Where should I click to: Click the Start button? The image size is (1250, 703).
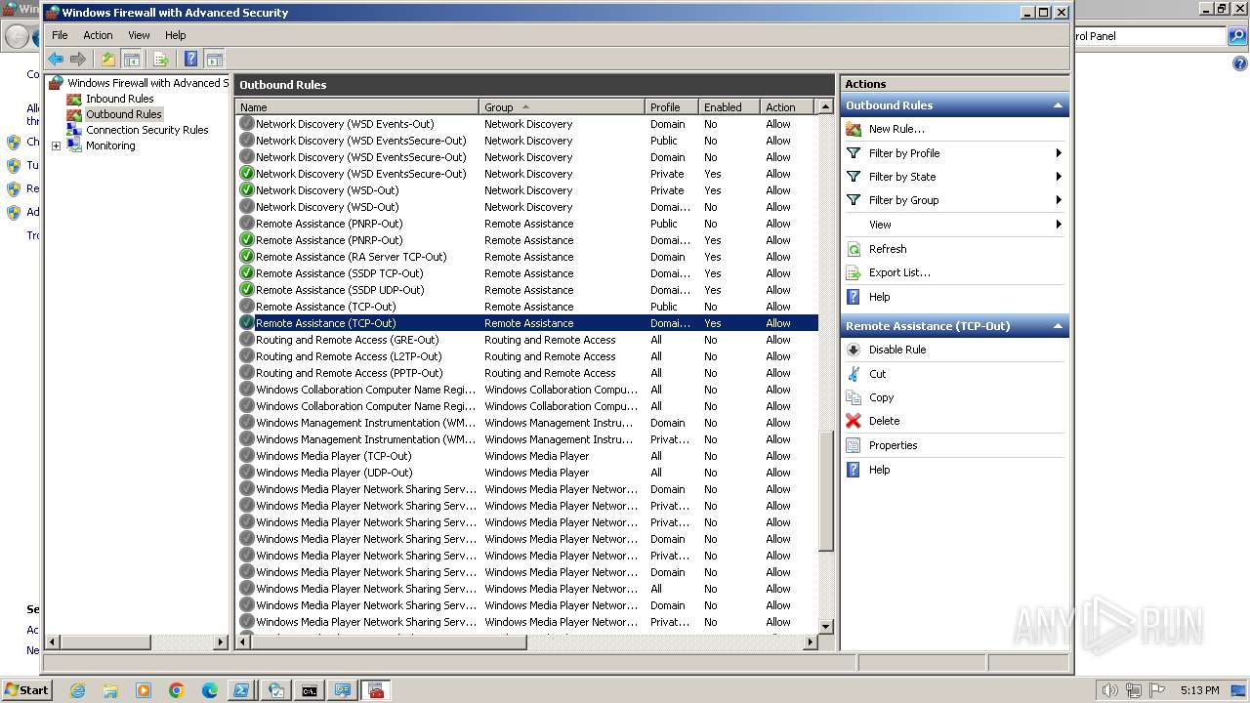(x=26, y=690)
